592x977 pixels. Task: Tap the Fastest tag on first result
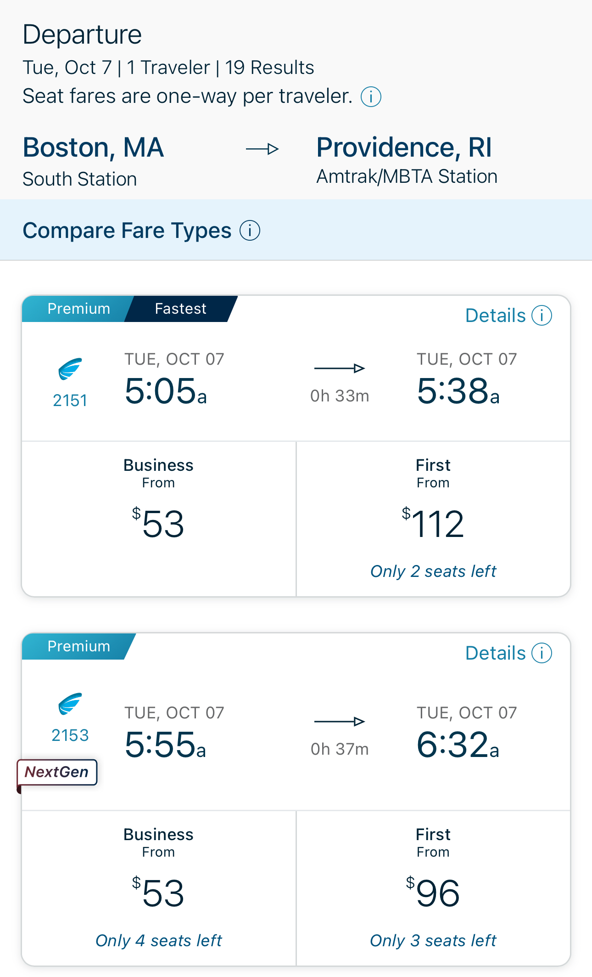coord(181,309)
